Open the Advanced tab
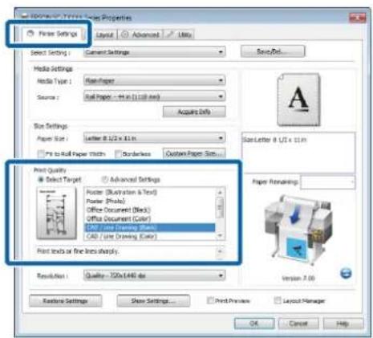Image resolution: width=373 pixels, height=338 pixels. [140, 35]
